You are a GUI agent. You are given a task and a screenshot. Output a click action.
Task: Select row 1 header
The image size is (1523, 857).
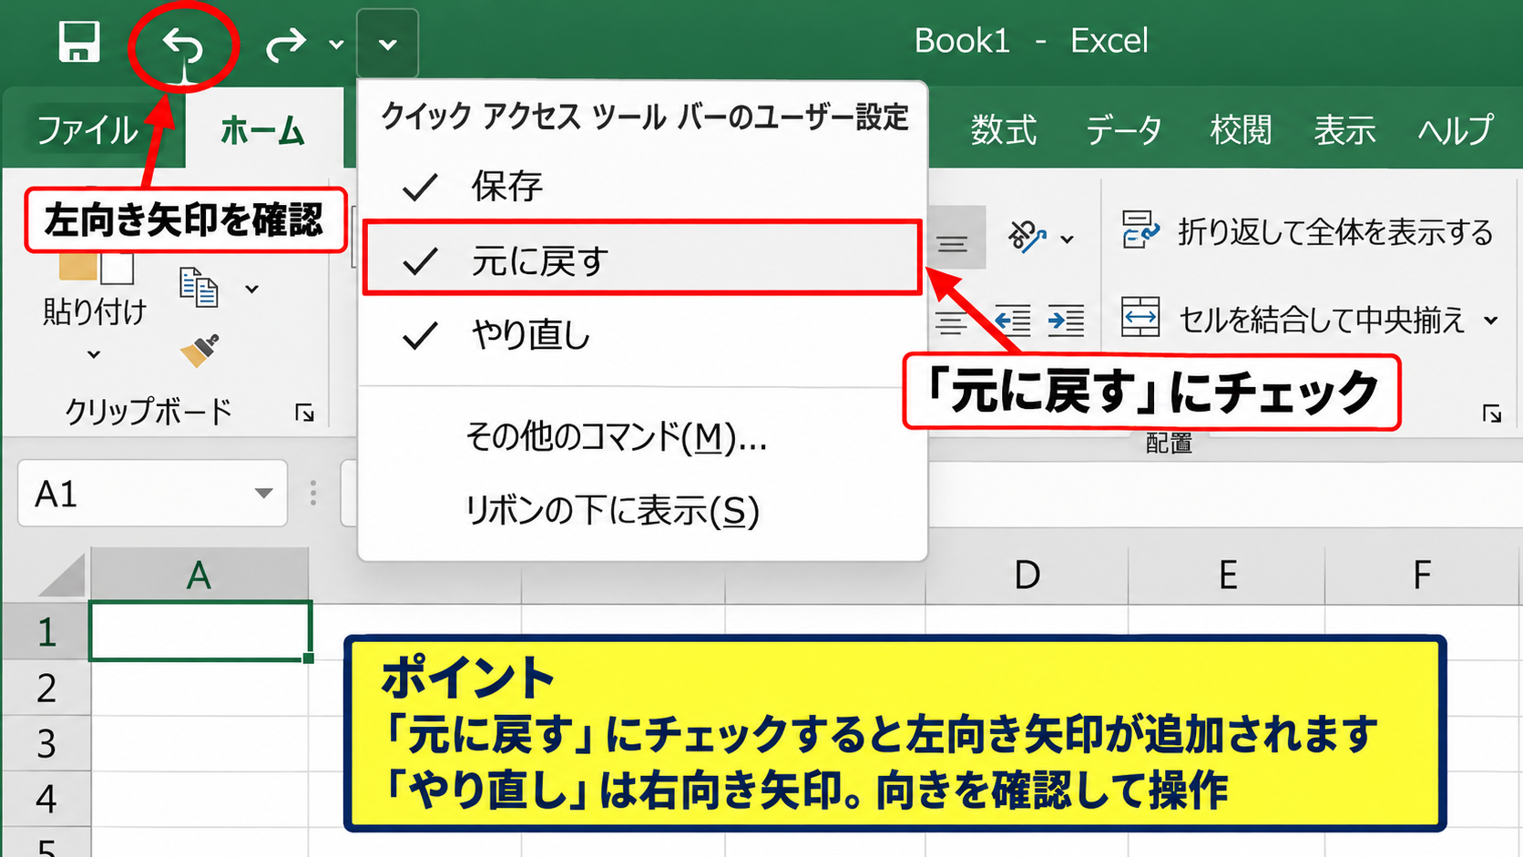(x=46, y=632)
